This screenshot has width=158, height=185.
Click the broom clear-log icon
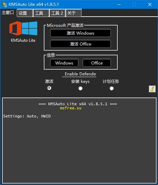pos(152,89)
